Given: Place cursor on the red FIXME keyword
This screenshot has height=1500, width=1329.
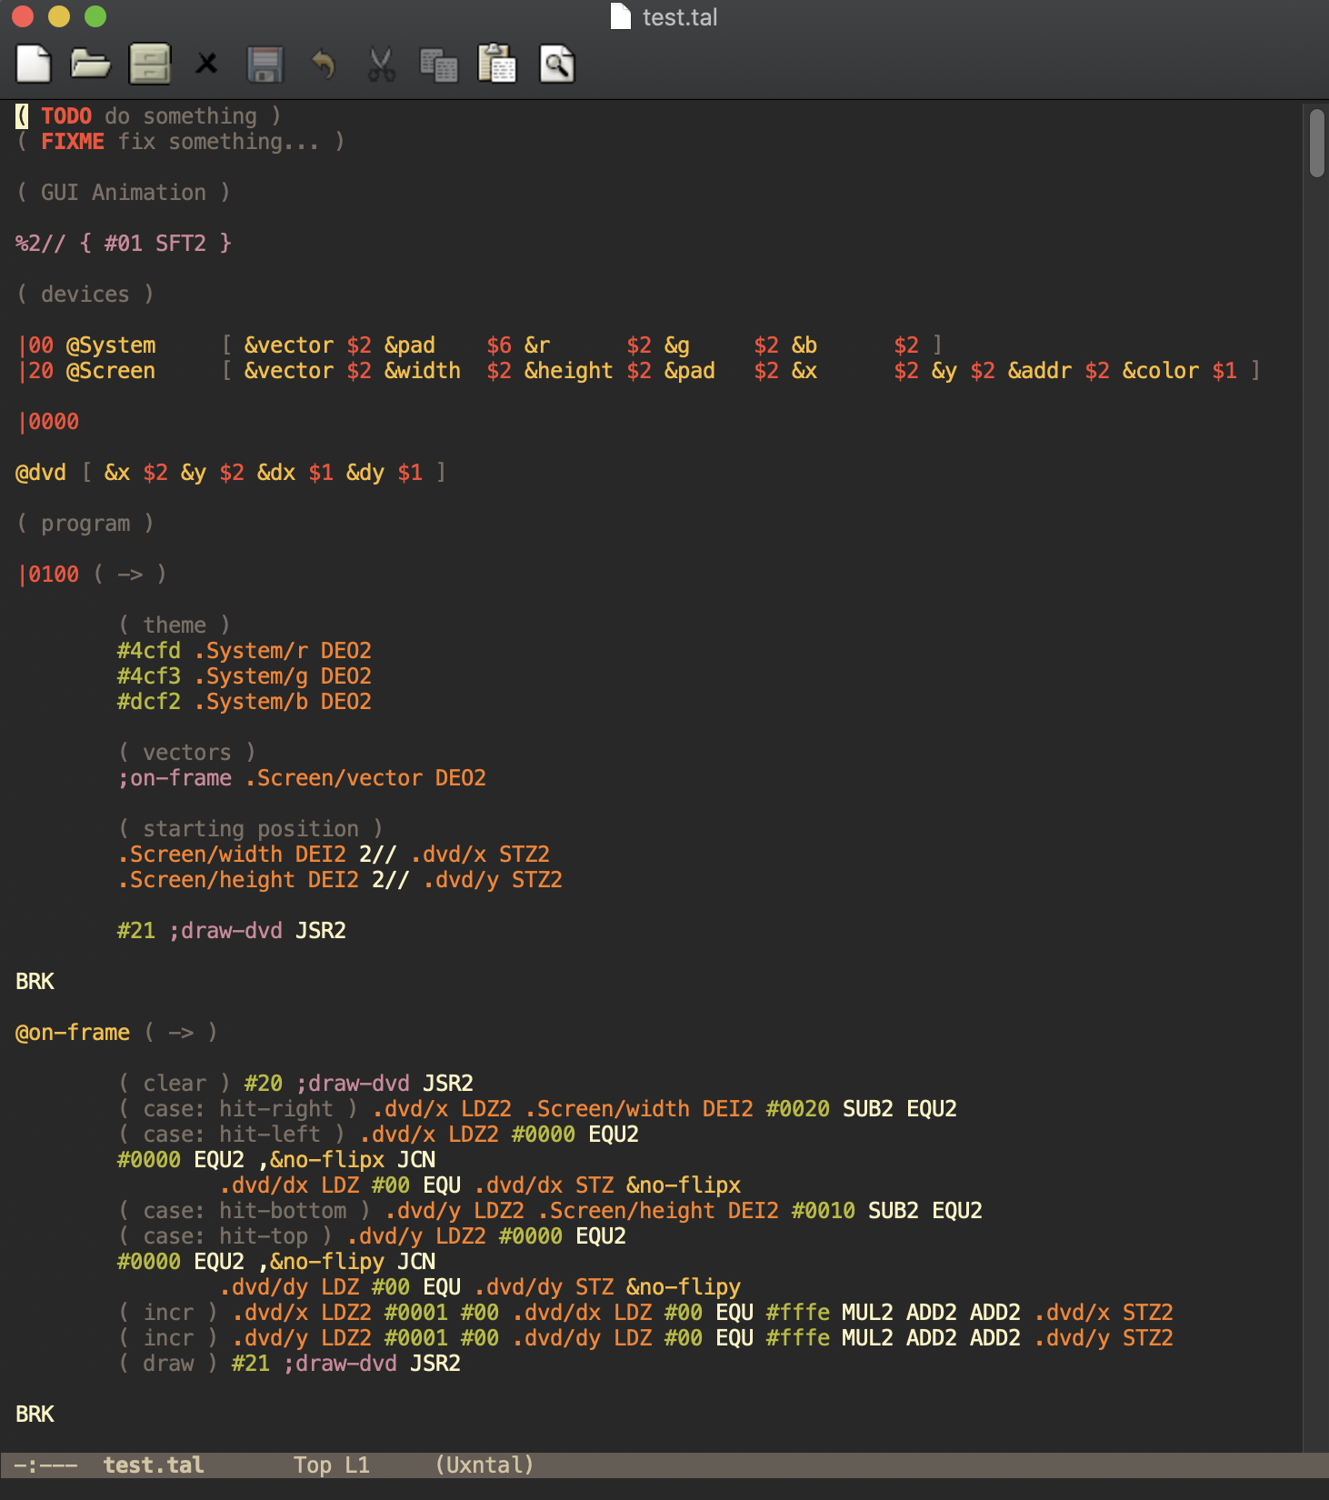Looking at the screenshot, I should pos(73,142).
